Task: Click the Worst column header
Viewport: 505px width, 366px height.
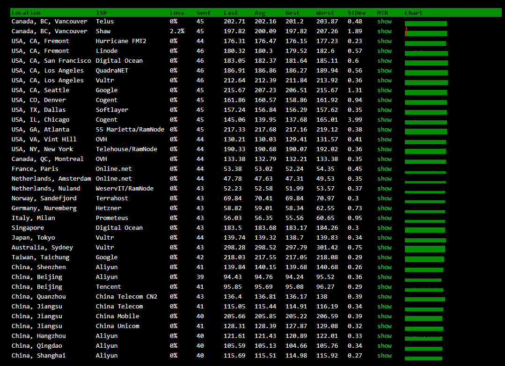Action: coord(325,13)
